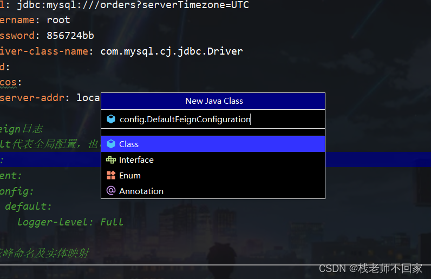The height and width of the screenshot is (279, 431).
Task: Select the Annotation option
Action: pyautogui.click(x=213, y=191)
